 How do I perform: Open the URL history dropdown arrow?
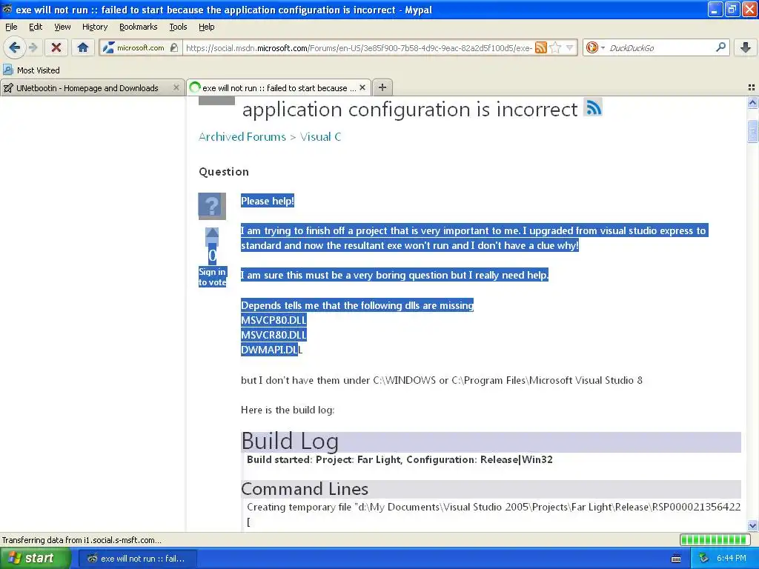pos(570,47)
